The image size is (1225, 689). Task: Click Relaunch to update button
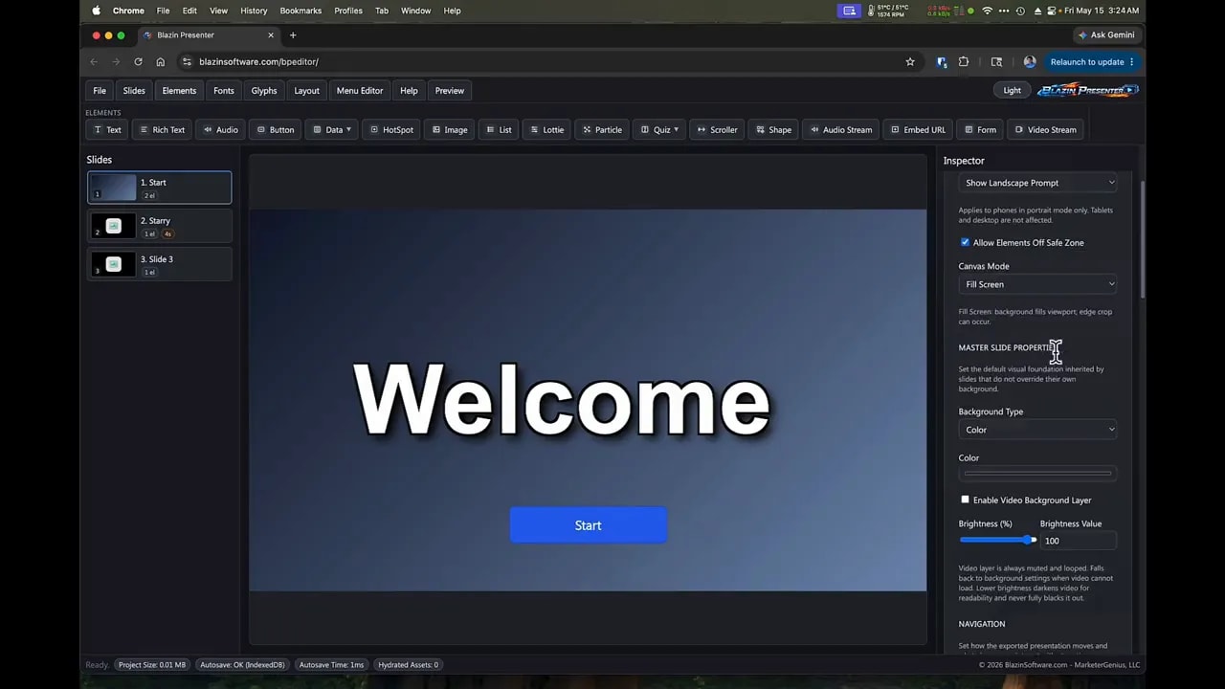pos(1092,62)
